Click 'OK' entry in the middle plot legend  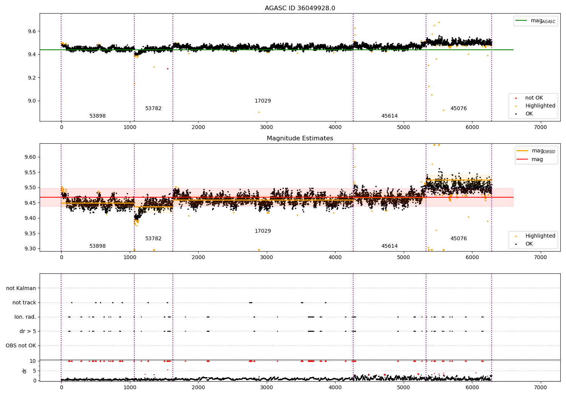tap(529, 244)
